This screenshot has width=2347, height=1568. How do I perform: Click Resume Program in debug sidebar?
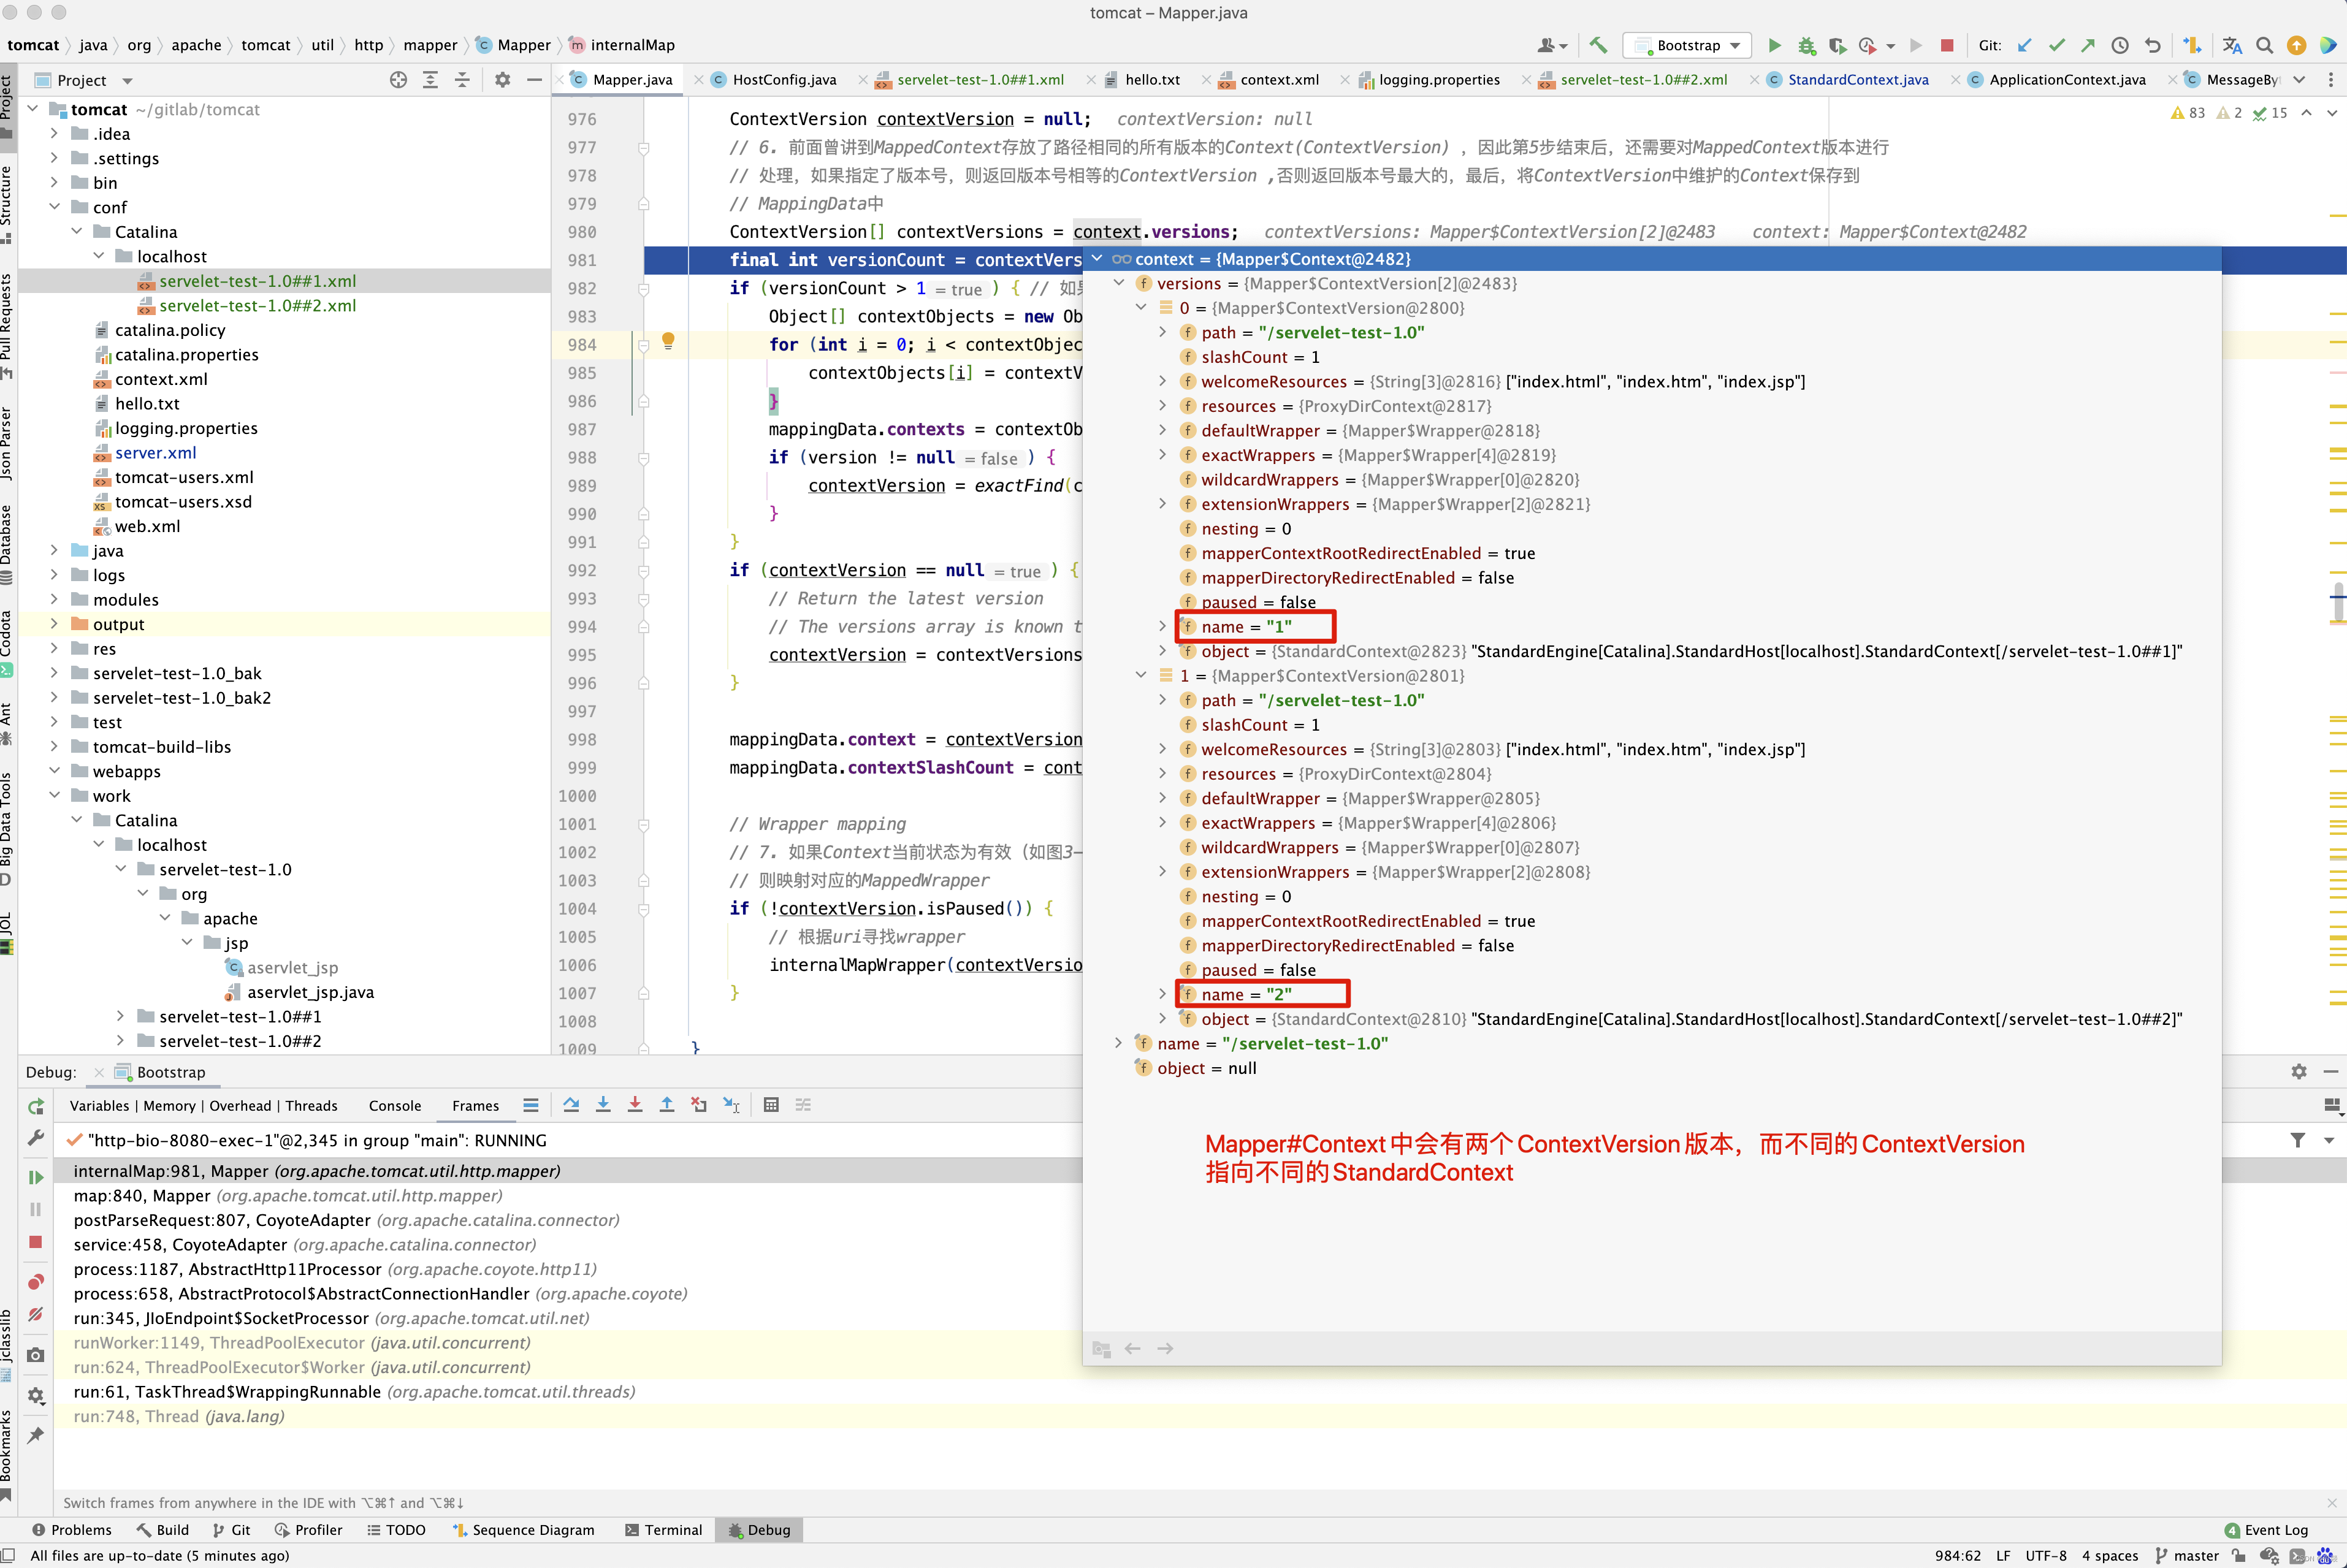point(36,1177)
